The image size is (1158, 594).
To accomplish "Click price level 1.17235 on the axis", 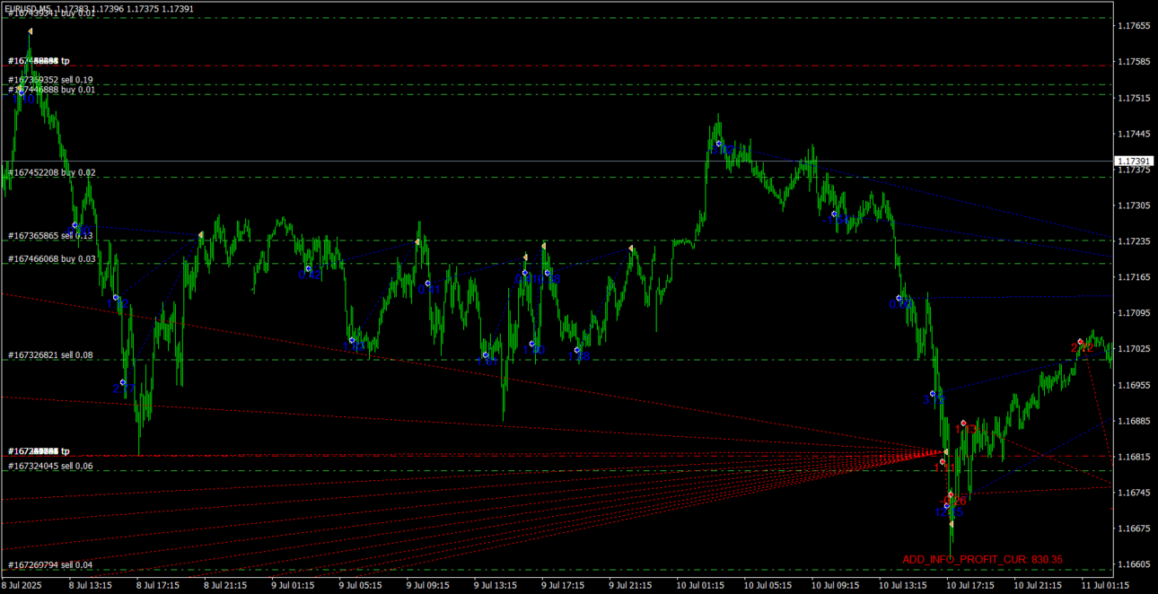I will coord(1135,241).
